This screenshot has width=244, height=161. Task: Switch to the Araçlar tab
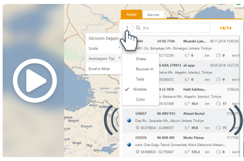click(132, 14)
